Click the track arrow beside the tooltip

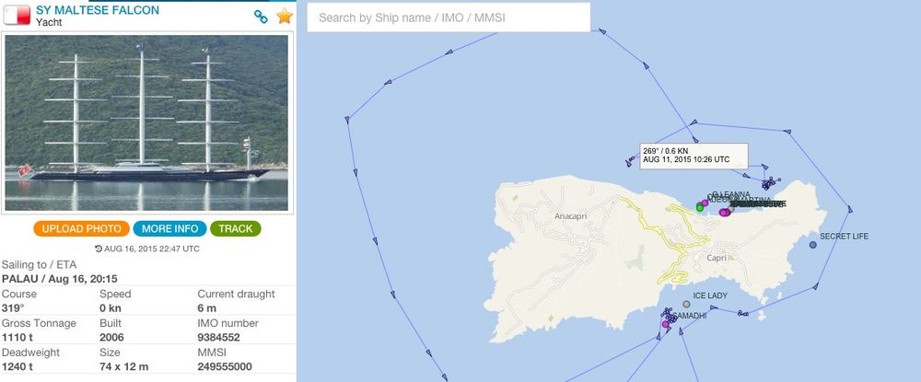coord(630,163)
